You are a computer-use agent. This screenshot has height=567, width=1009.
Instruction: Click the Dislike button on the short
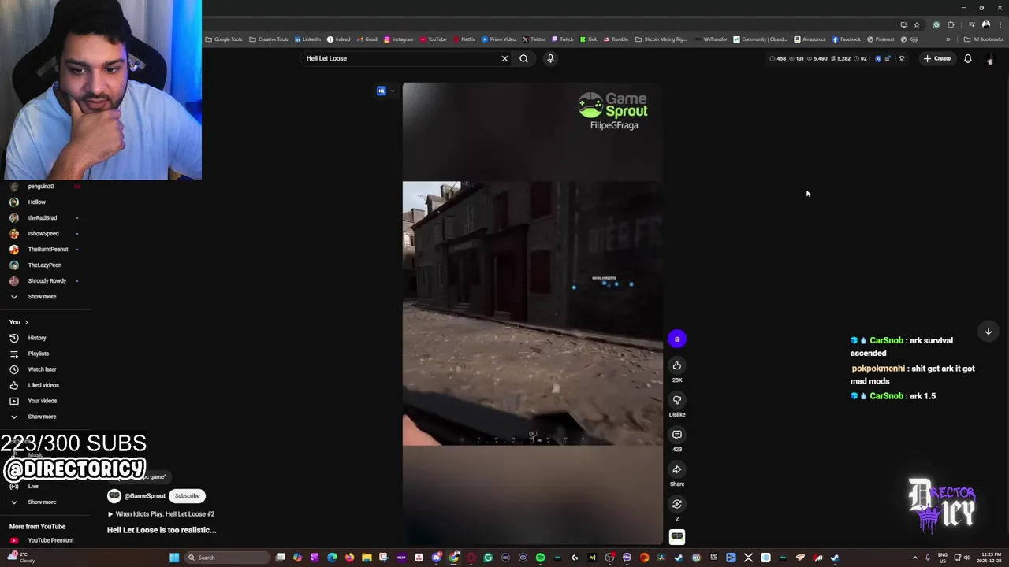click(x=677, y=400)
